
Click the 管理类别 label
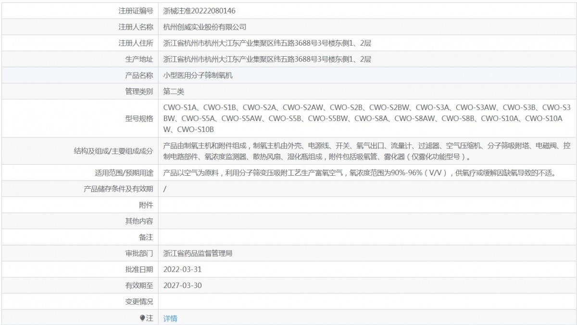point(139,91)
